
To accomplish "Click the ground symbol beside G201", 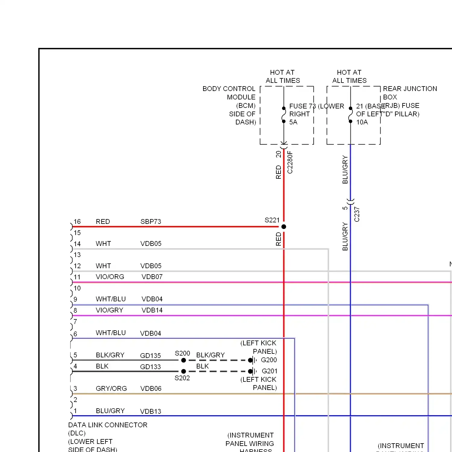I will click(x=253, y=371).
